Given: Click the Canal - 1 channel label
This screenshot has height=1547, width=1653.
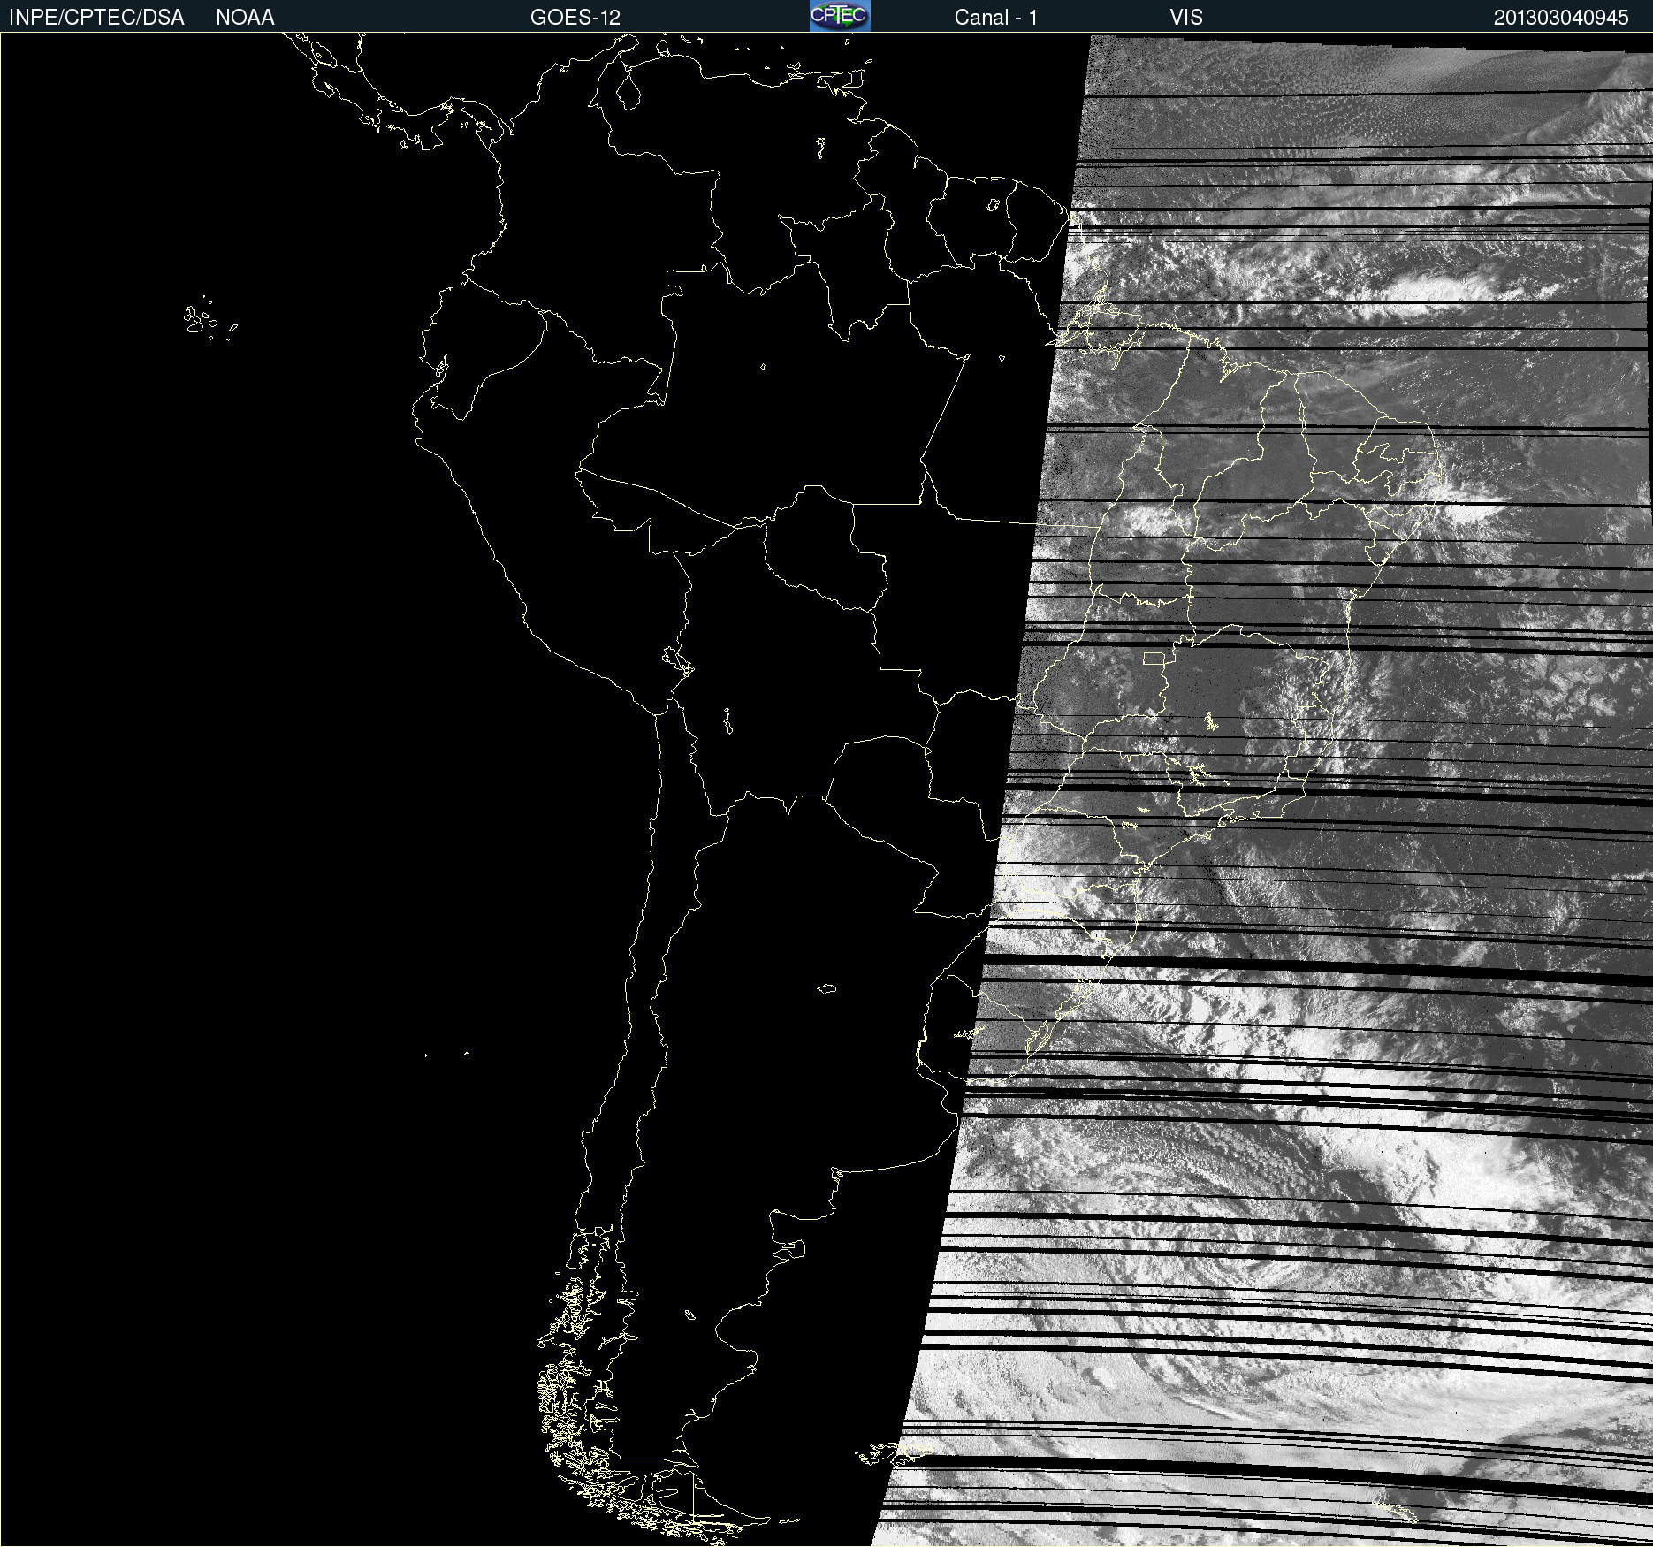Looking at the screenshot, I should tap(995, 18).
